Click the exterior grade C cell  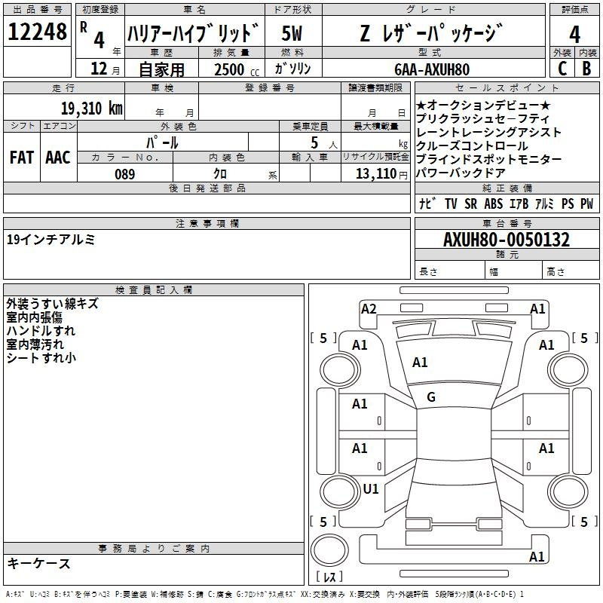click(562, 69)
